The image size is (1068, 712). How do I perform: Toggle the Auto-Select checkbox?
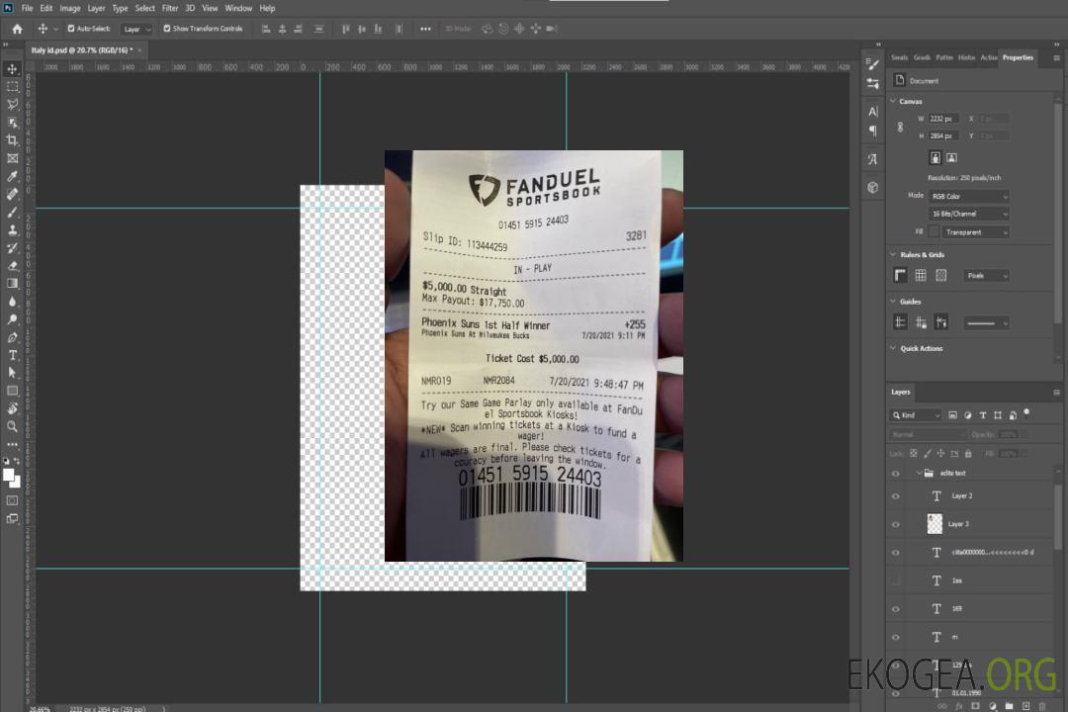pyautogui.click(x=71, y=29)
